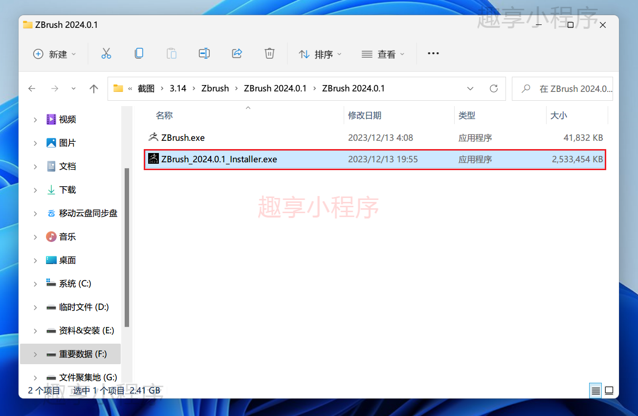Viewport: 638px width, 416px height.
Task: Navigate to 截图 breadcrumb
Action: 146,88
